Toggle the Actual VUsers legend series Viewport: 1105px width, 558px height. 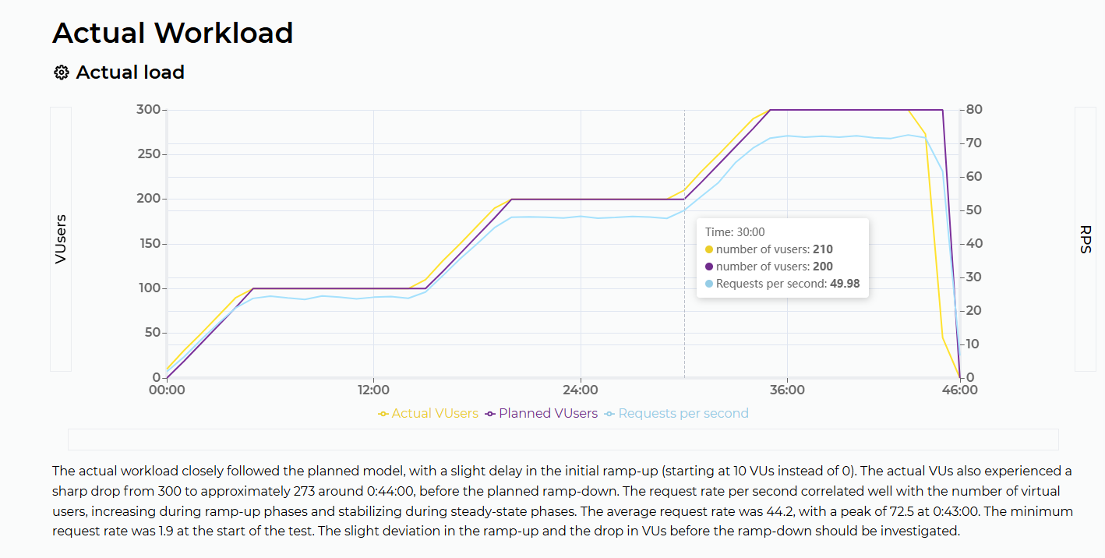coord(428,413)
